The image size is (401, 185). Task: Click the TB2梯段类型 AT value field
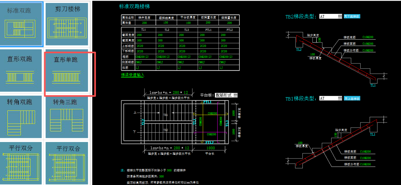[x=328, y=16]
